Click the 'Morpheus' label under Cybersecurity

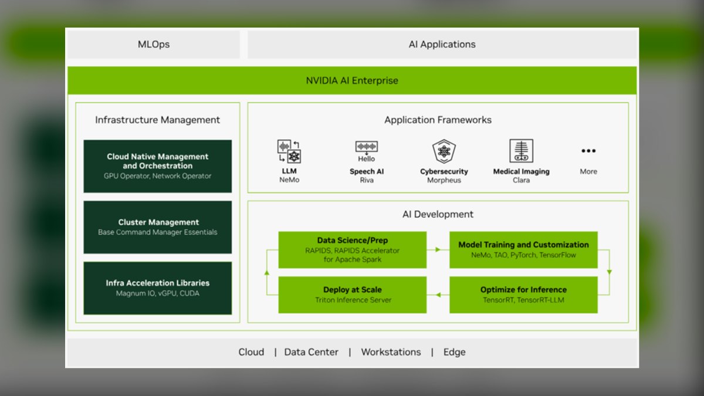(444, 180)
